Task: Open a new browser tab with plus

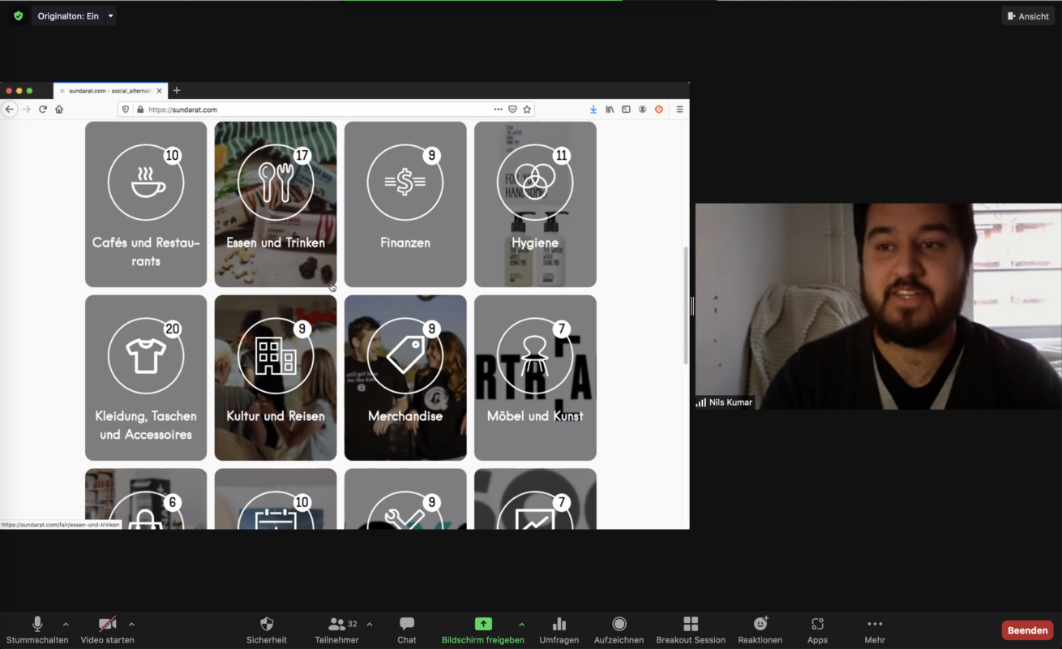Action: pos(177,91)
